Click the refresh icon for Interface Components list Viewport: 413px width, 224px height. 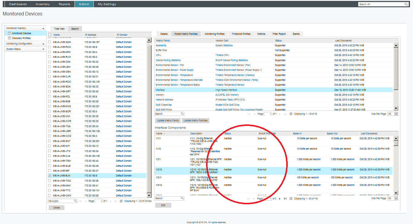[291, 199]
